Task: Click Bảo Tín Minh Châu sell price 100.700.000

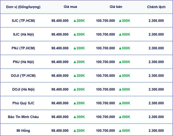Action: 105,117
